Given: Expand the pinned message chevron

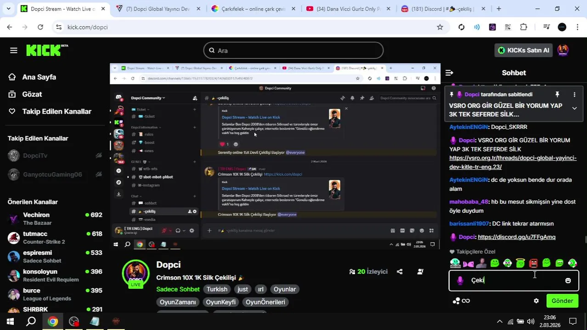Looking at the screenshot, I should pyautogui.click(x=574, y=108).
